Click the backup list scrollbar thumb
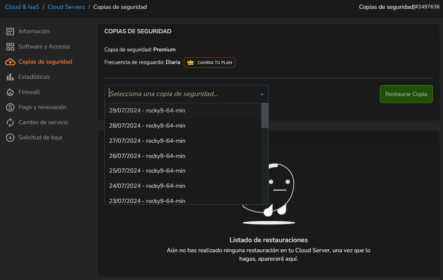The image size is (443, 280). tap(265, 116)
